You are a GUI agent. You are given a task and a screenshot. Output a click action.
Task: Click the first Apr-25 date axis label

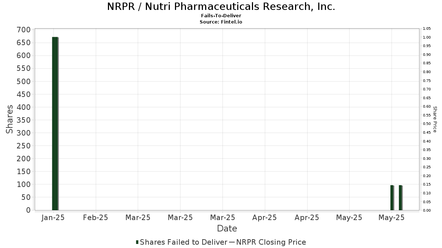pos(264,218)
